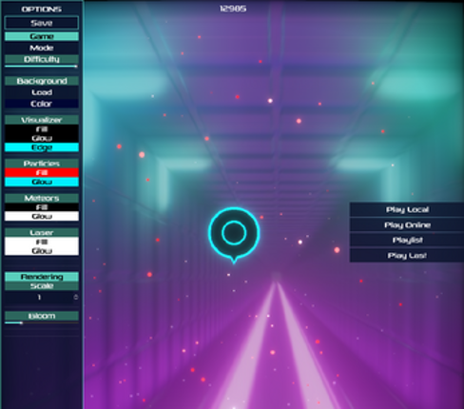Select the Game section header
Screen dimensions: 464x409
pyautogui.click(x=42, y=36)
